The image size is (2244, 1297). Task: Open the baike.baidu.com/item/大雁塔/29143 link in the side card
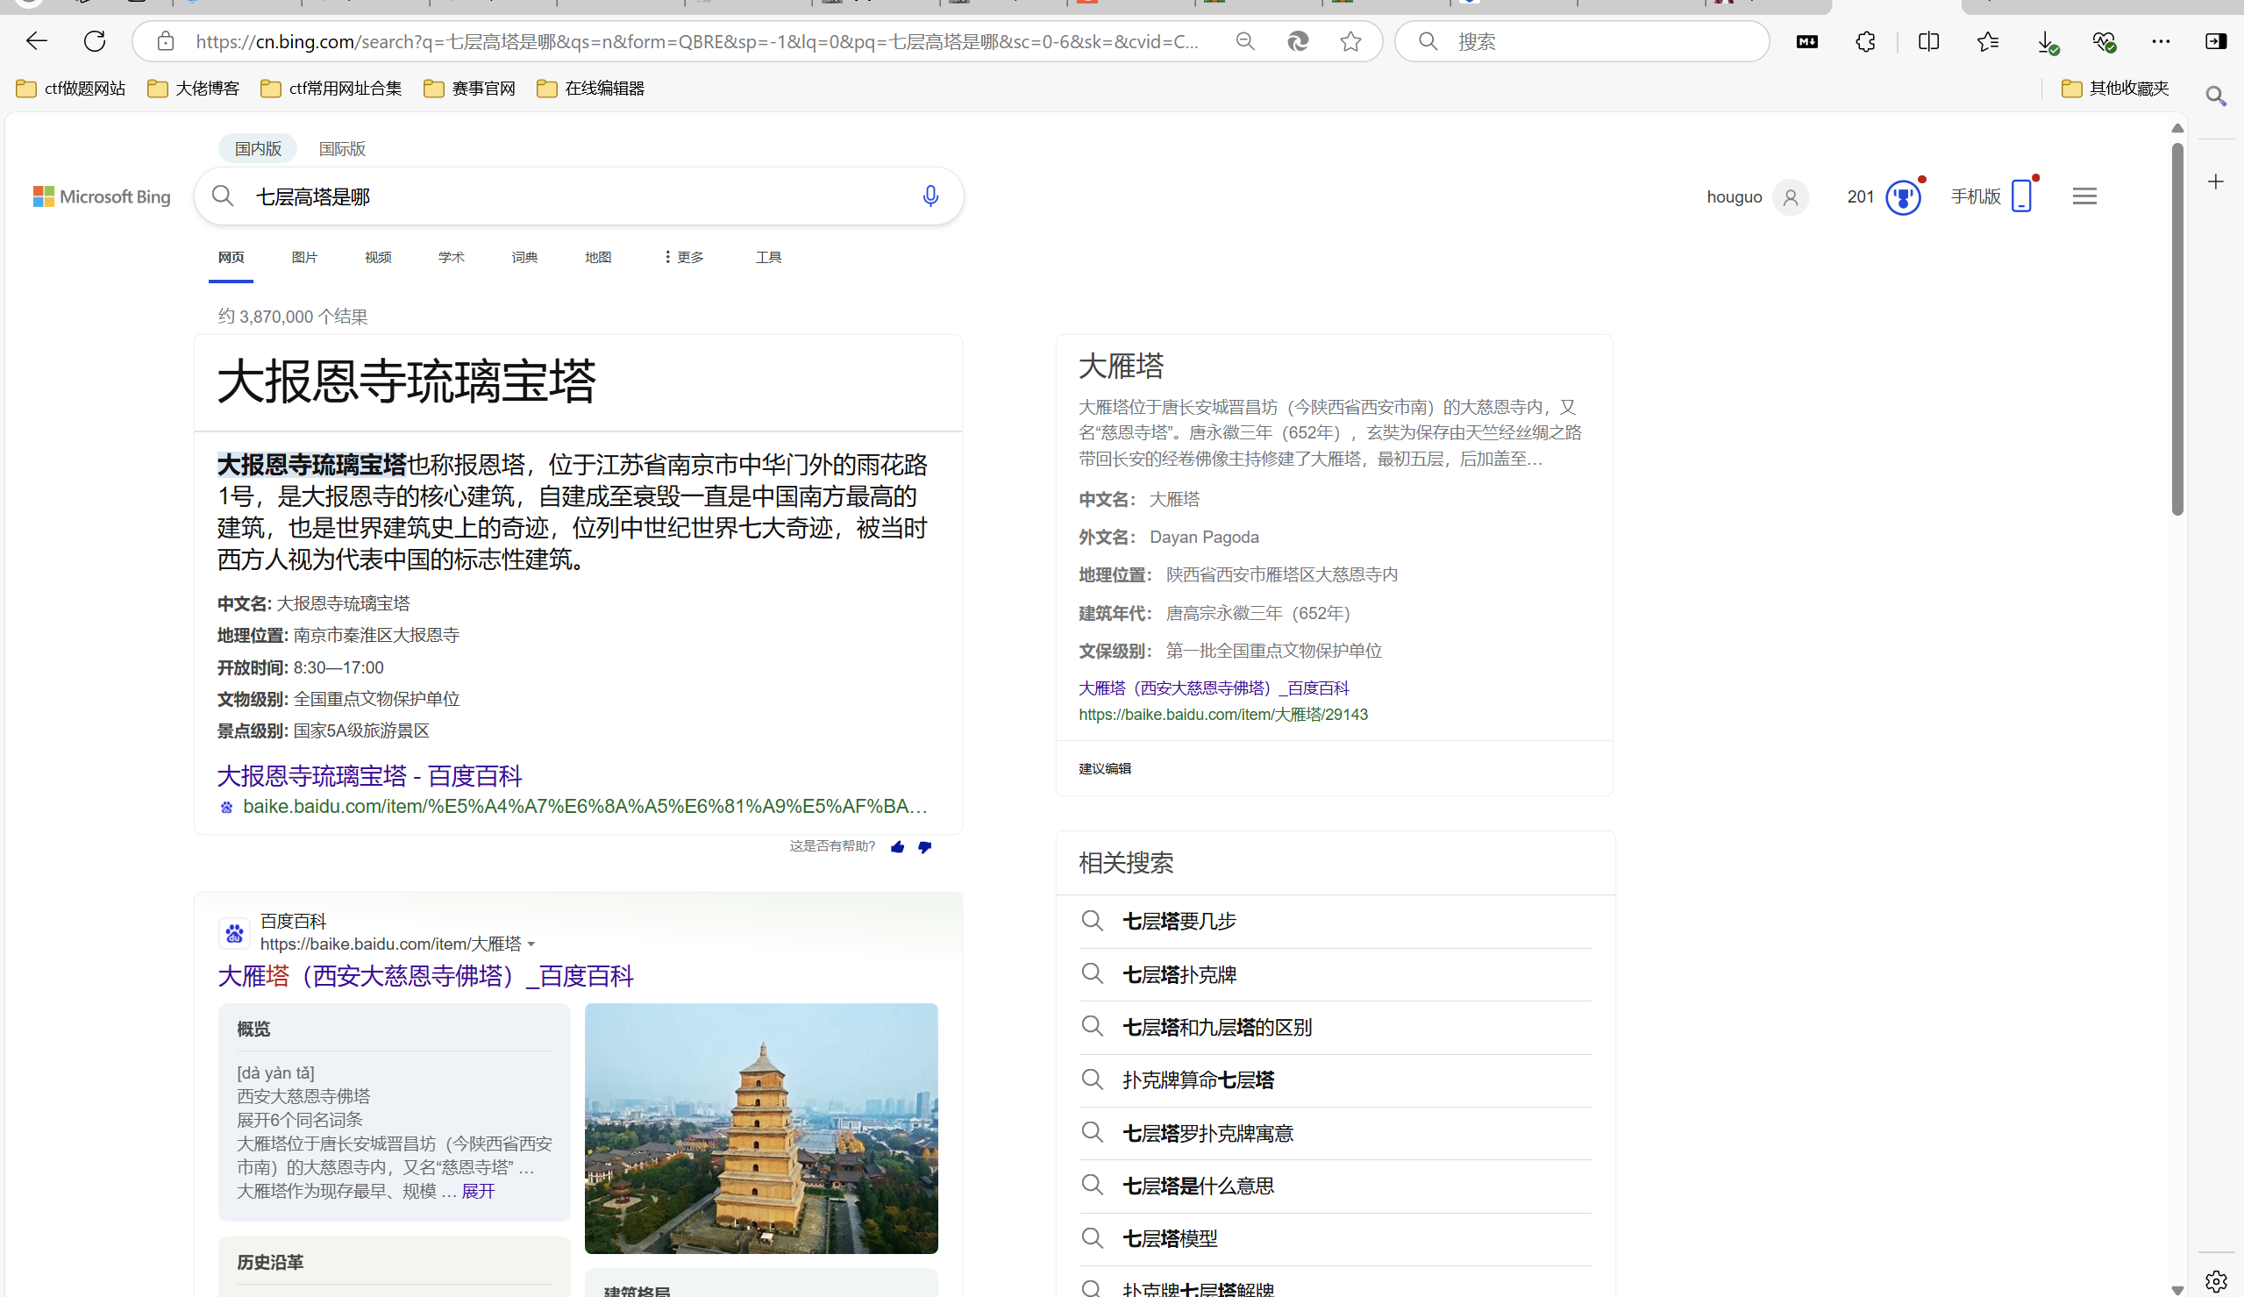pyautogui.click(x=1222, y=715)
